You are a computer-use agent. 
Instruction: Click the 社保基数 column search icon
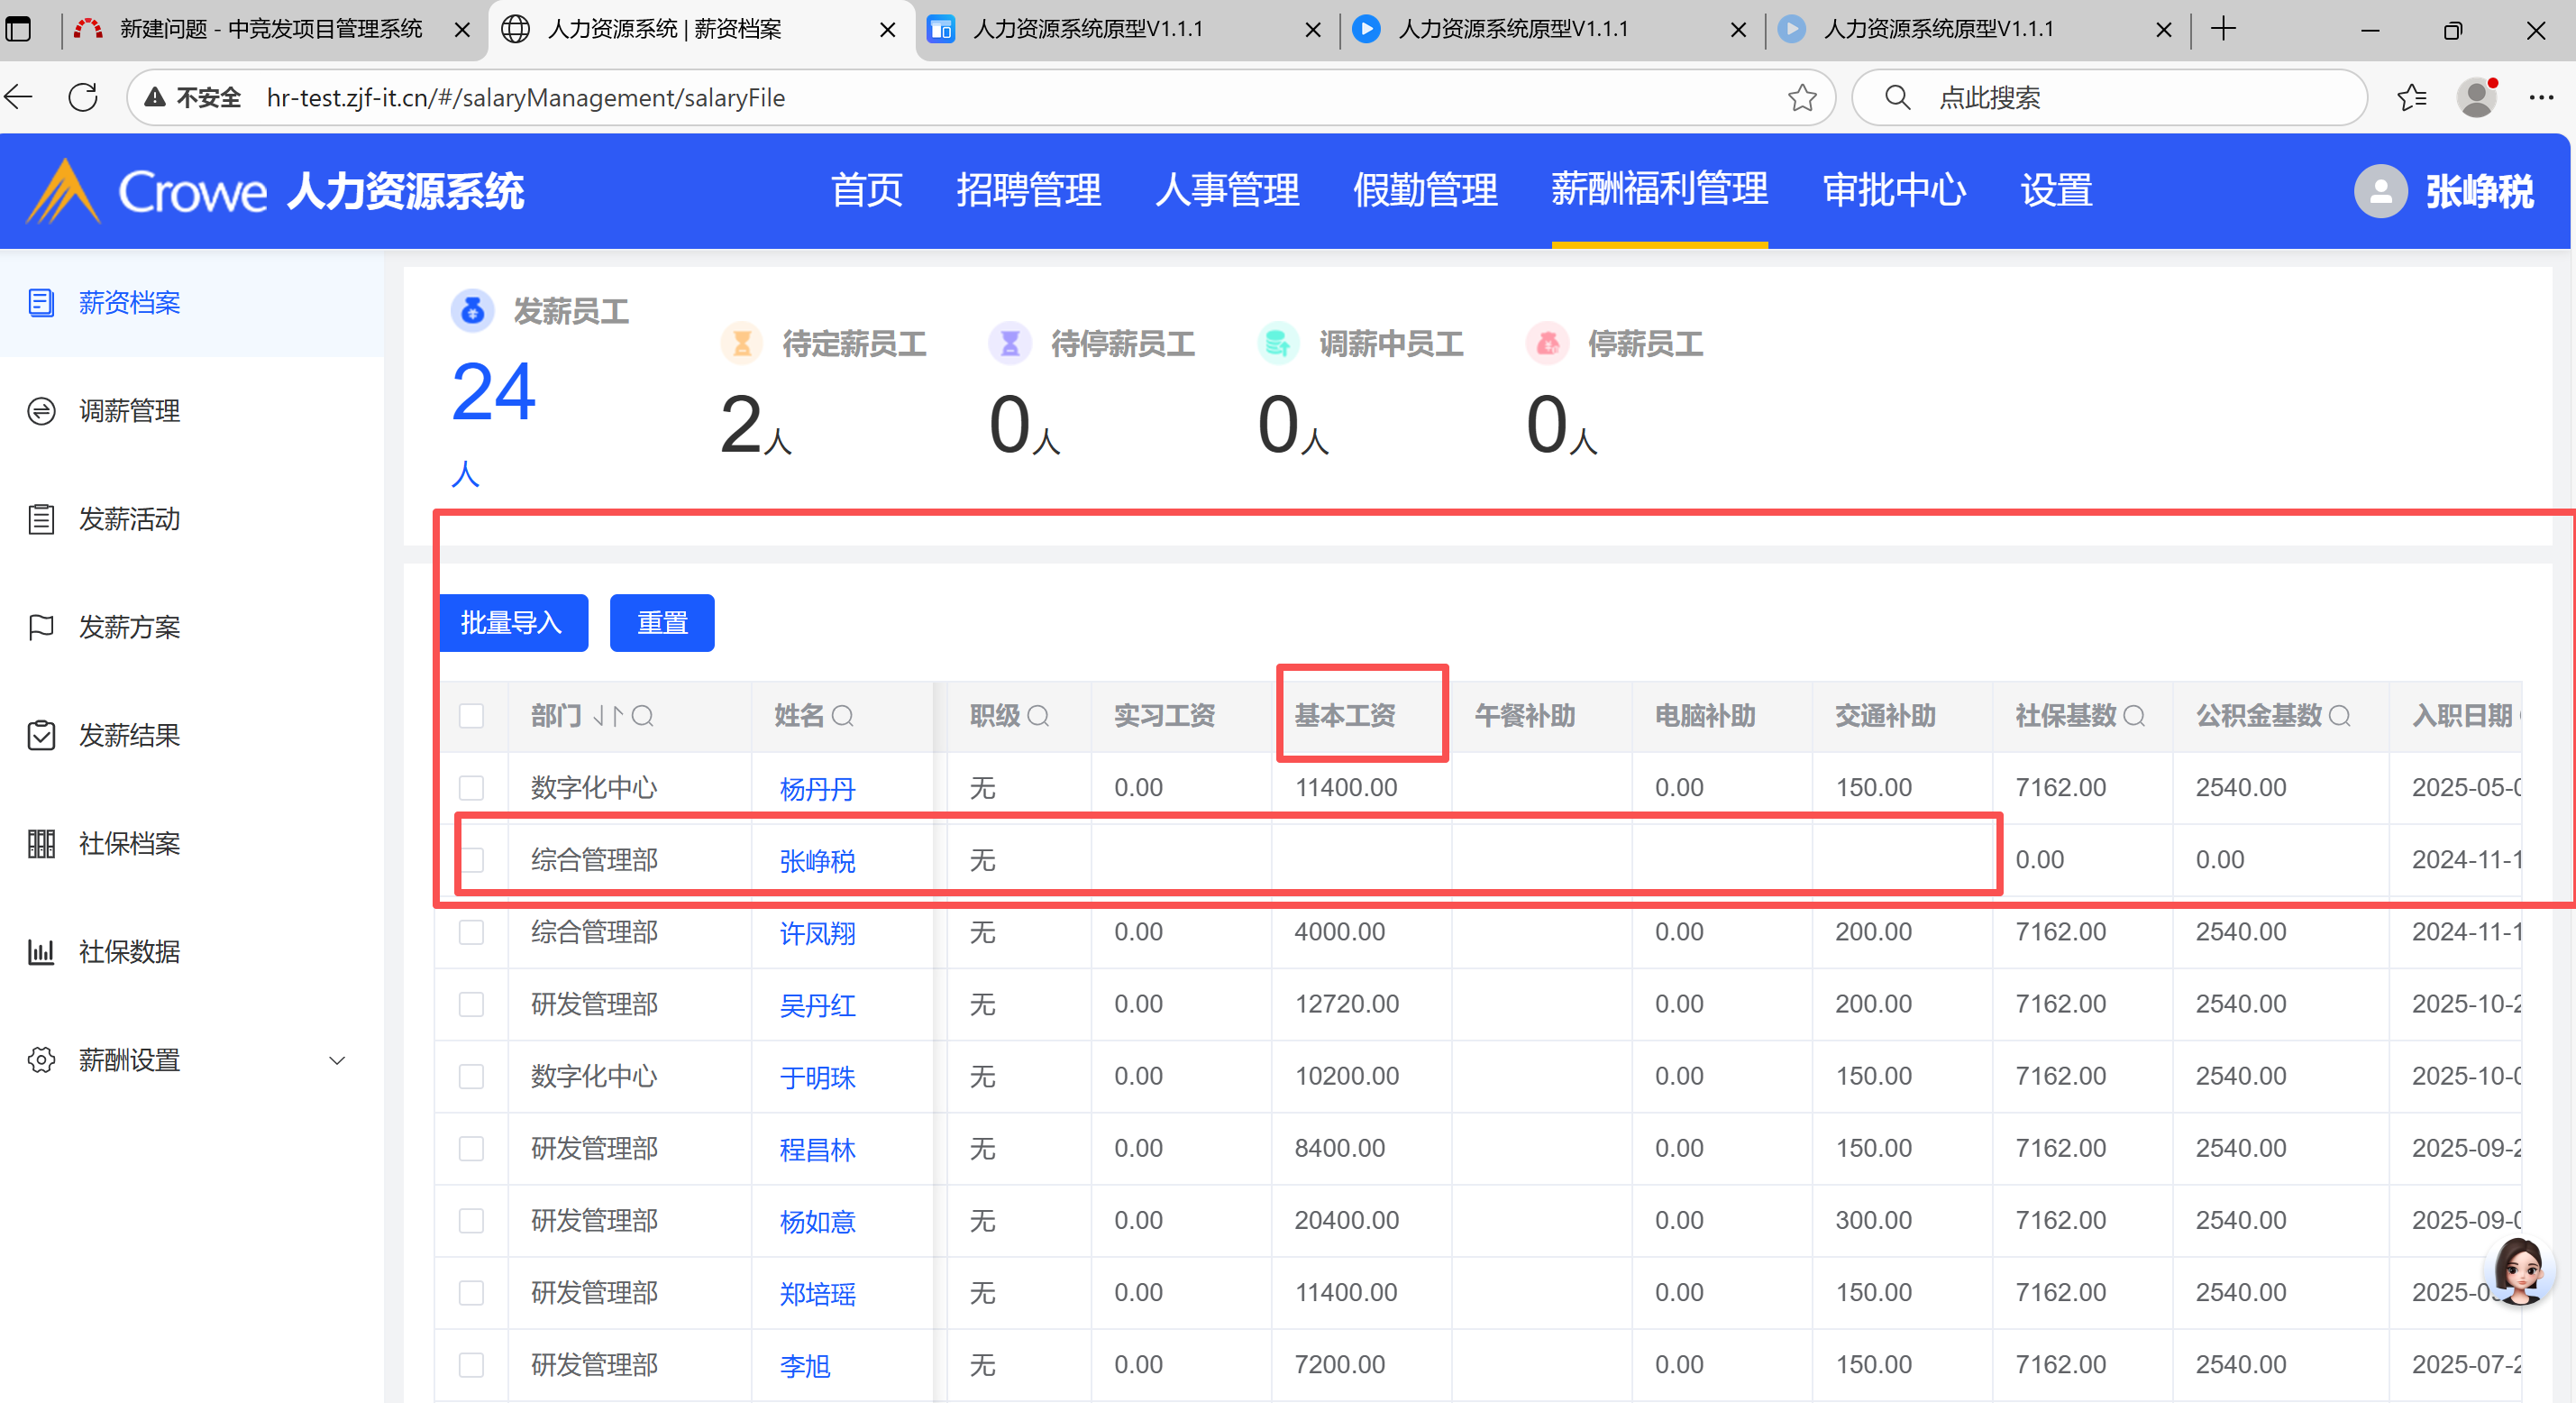coord(2134,716)
